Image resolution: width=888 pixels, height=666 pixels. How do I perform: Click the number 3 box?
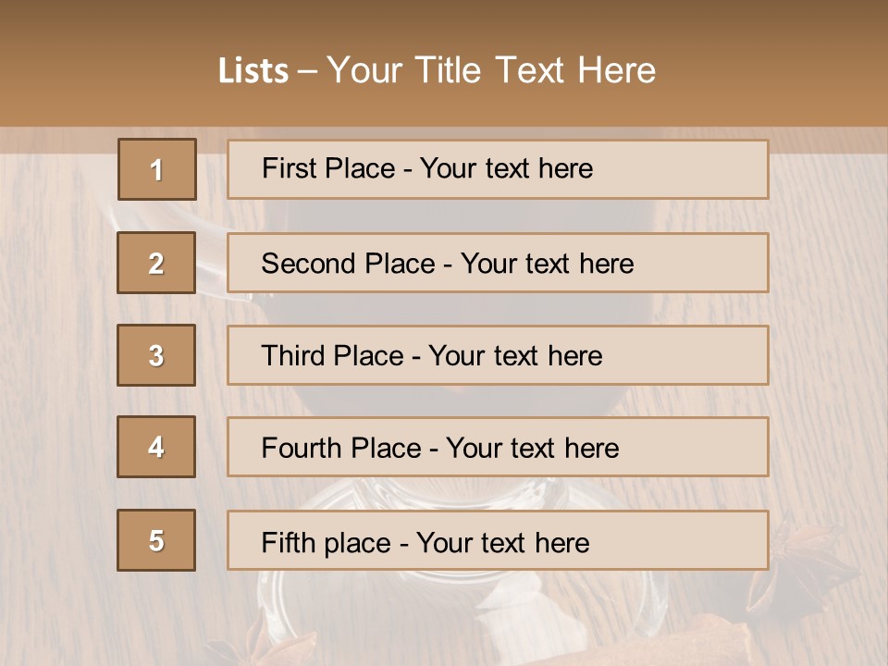pos(156,355)
